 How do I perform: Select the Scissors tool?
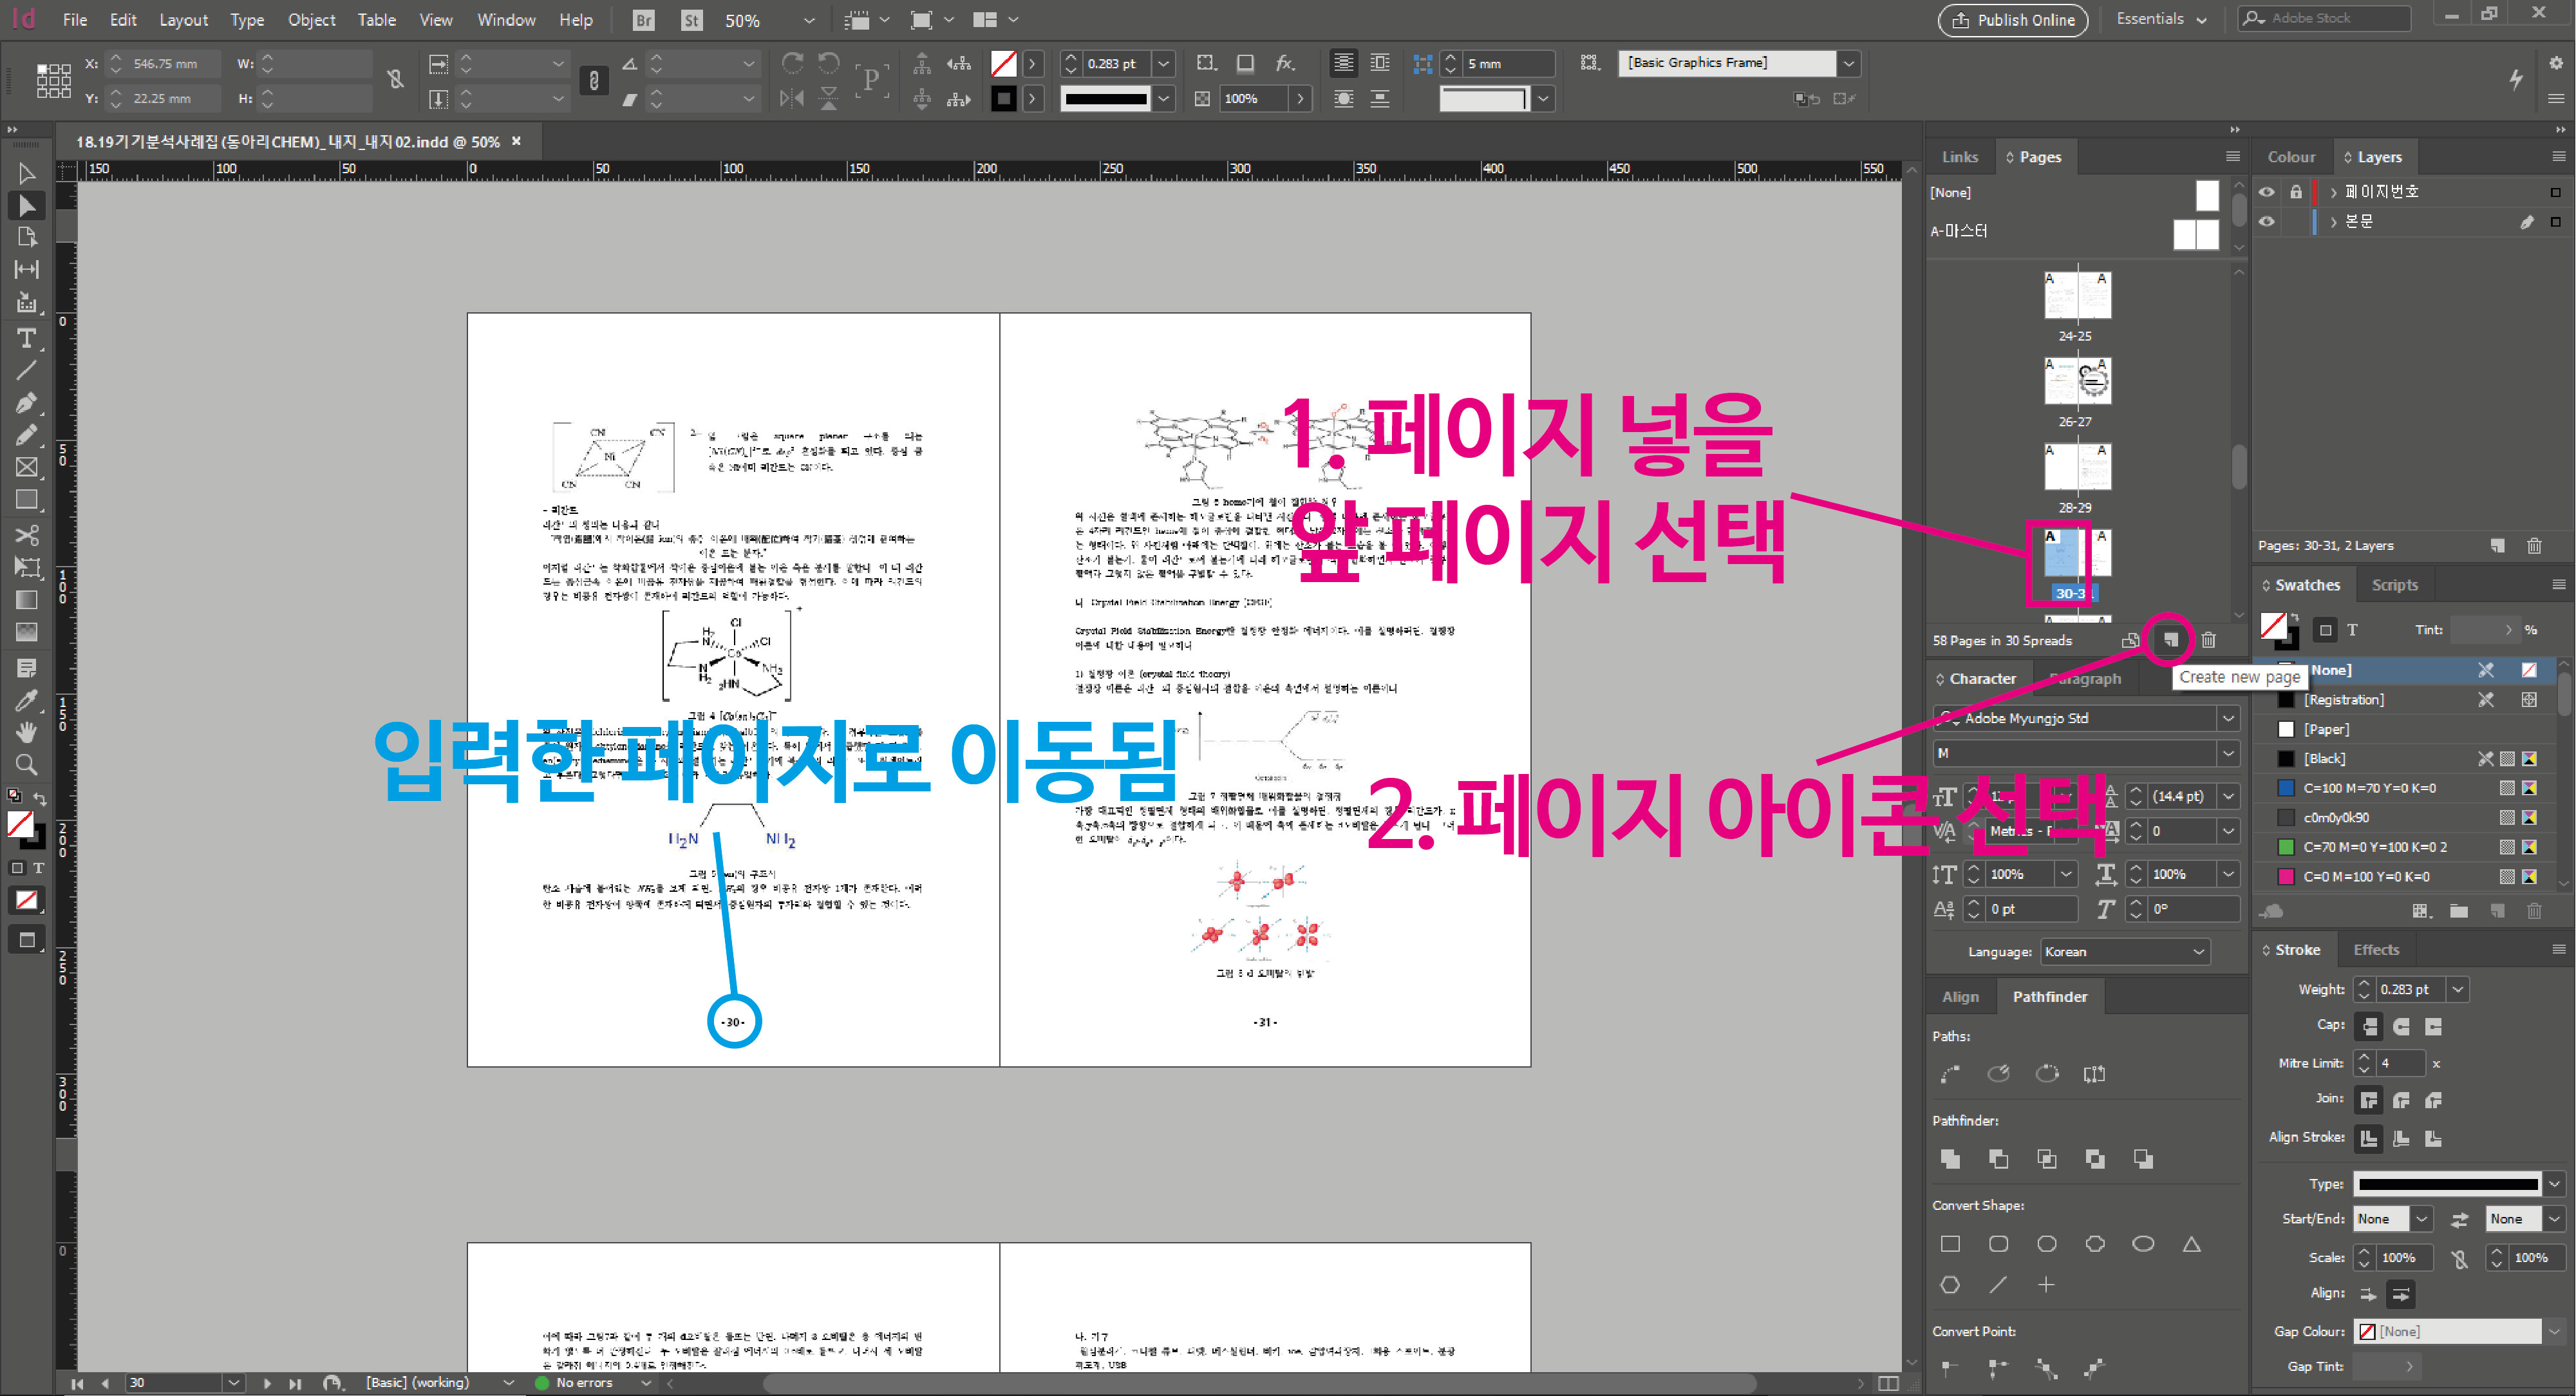[26, 534]
